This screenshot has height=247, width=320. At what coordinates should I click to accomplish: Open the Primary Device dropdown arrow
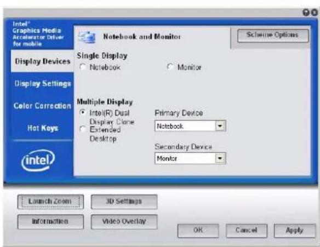point(220,125)
